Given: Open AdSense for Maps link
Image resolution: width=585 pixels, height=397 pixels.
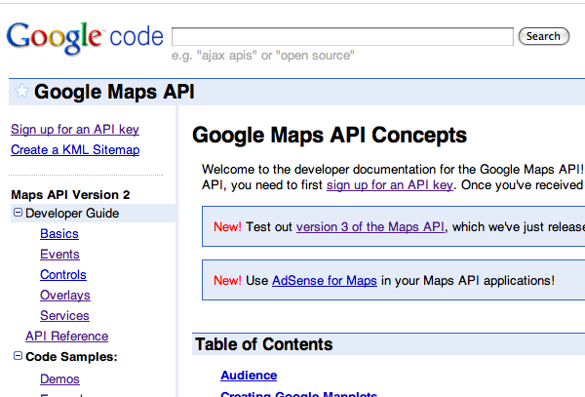Looking at the screenshot, I should 325,281.
